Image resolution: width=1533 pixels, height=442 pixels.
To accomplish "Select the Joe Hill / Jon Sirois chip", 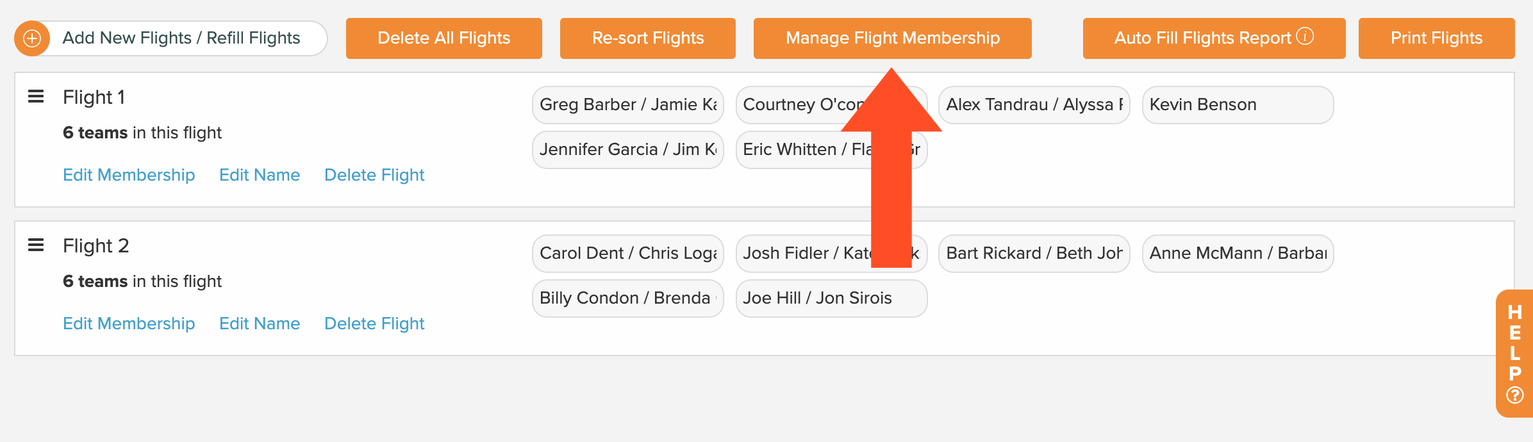I will tap(832, 299).
